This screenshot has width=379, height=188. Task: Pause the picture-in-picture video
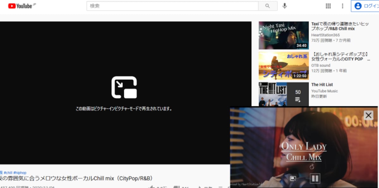tap(315, 179)
